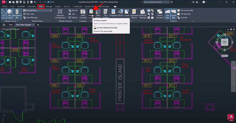
Task: Toggle the Navigation Bar button
Action: [17, 14]
